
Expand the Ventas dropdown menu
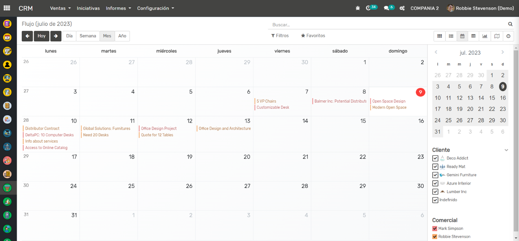pyautogui.click(x=60, y=8)
